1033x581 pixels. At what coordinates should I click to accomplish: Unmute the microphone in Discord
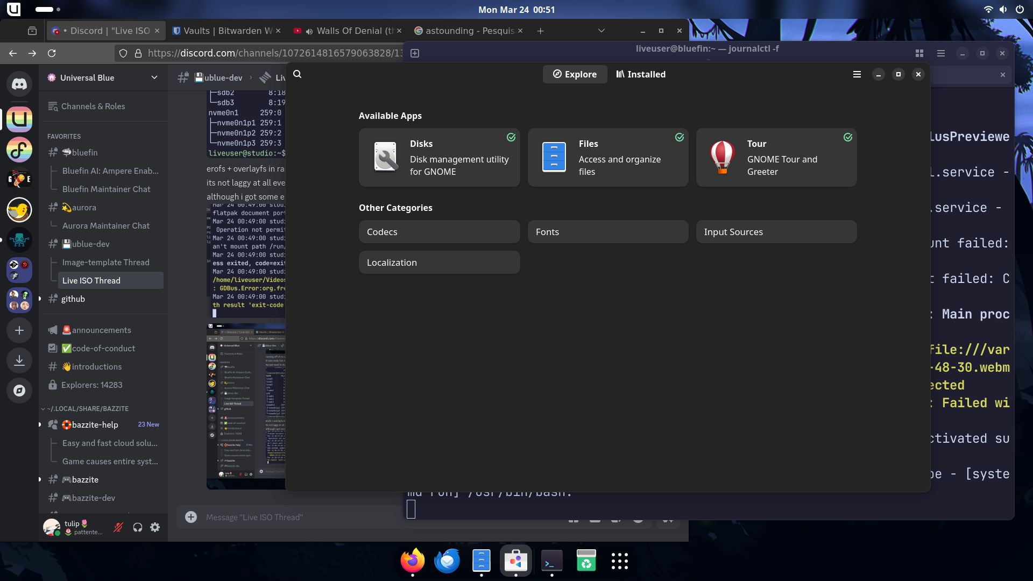coord(118,527)
